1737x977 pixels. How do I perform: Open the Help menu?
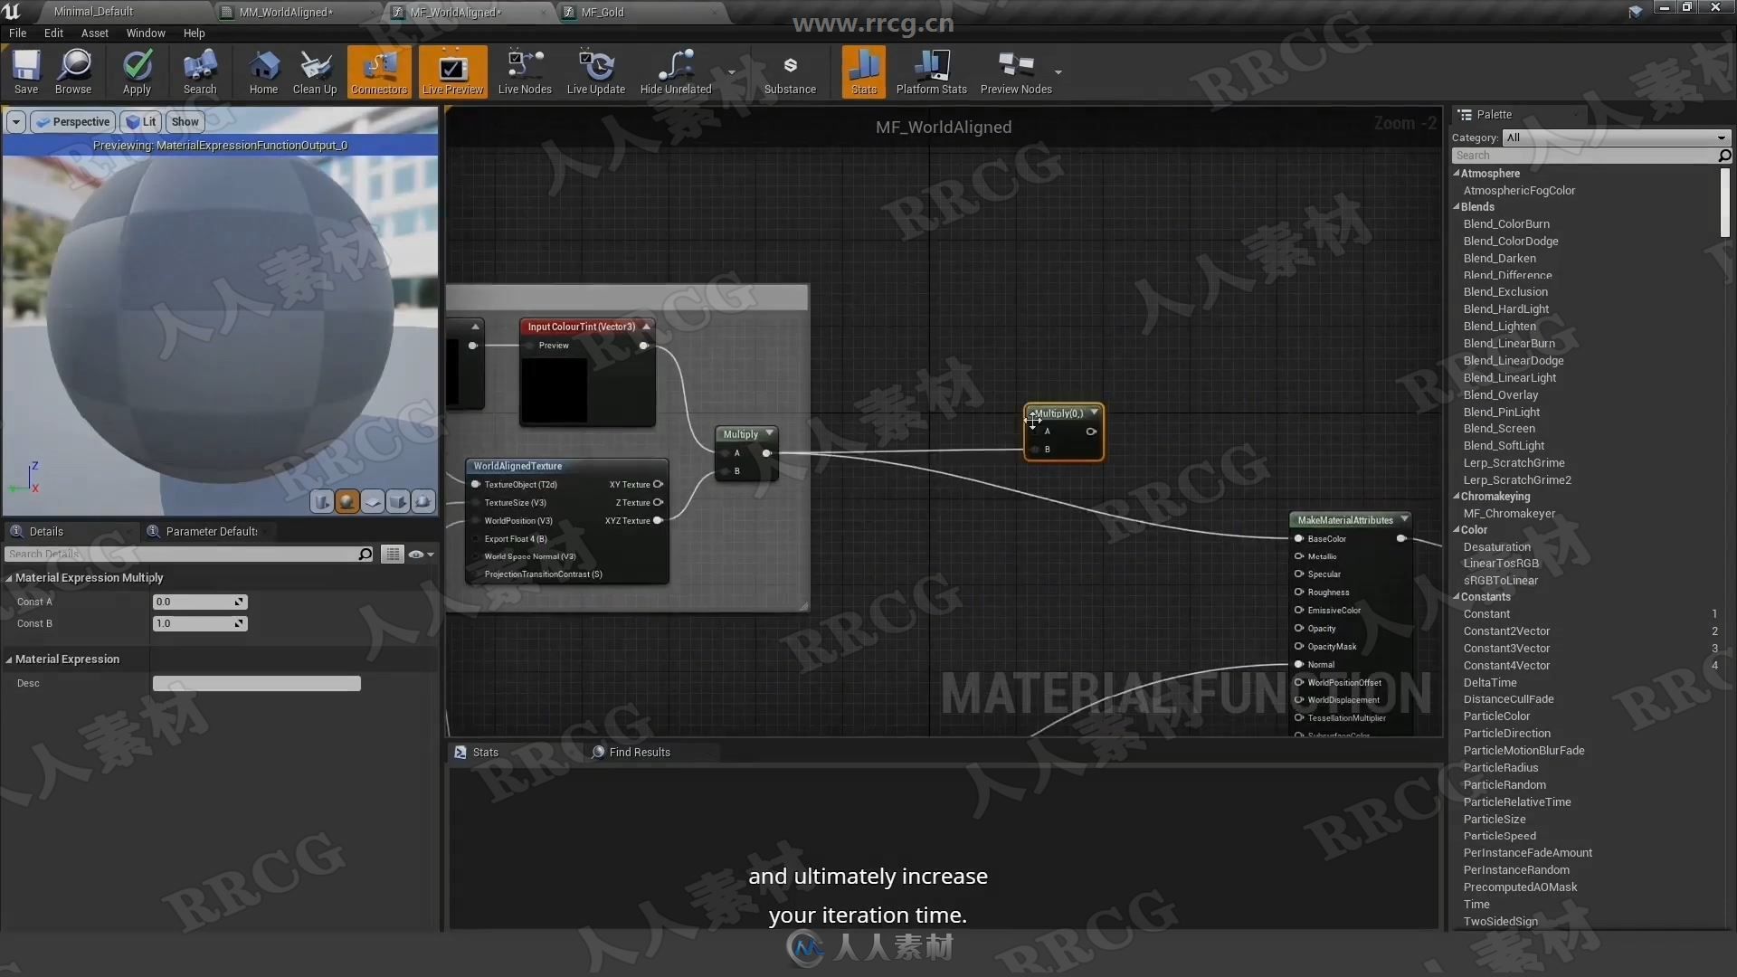pyautogui.click(x=194, y=33)
